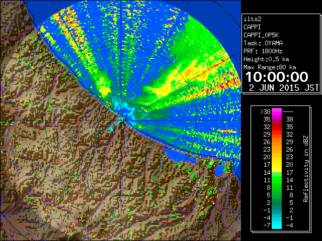Select the -7 legend label

point(267,225)
